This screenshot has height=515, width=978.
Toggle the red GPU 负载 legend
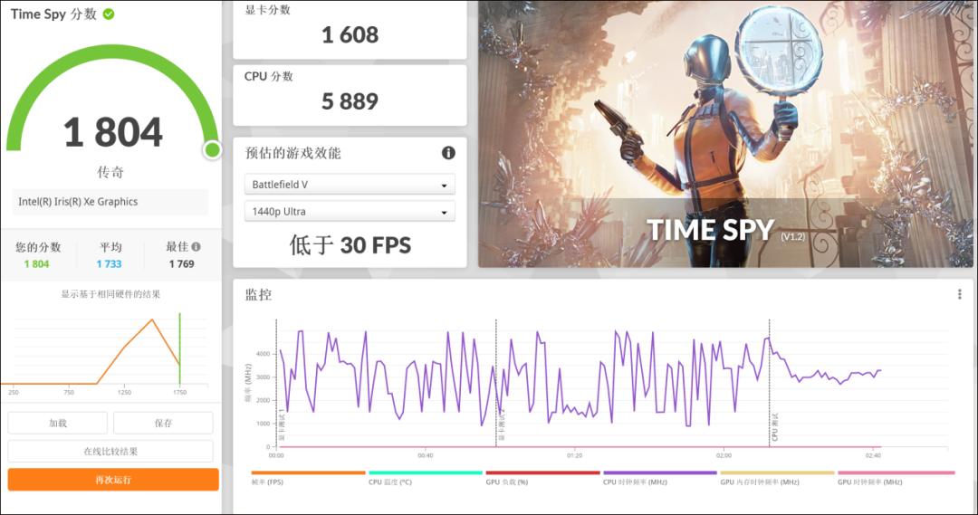tap(542, 478)
